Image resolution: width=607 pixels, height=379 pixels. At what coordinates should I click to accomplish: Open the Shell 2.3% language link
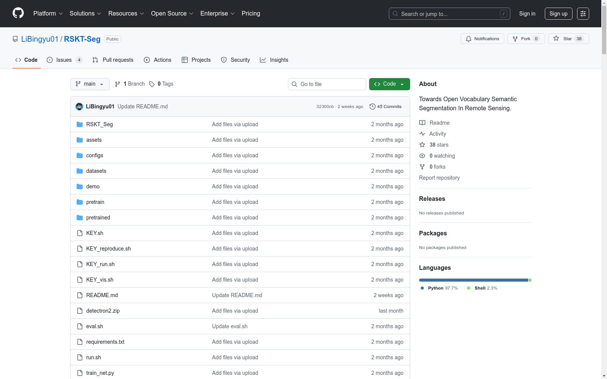pos(482,288)
